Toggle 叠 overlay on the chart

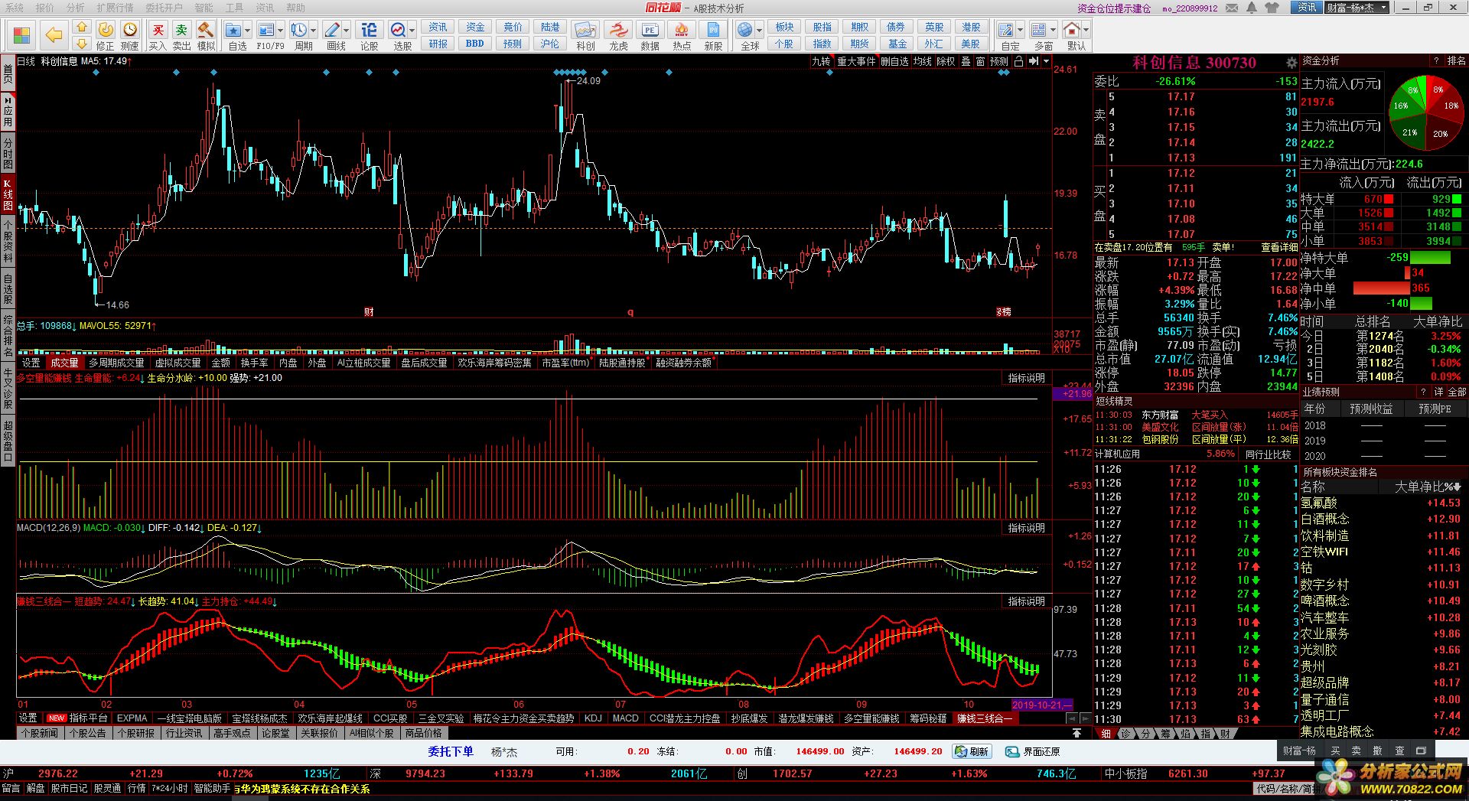[966, 61]
